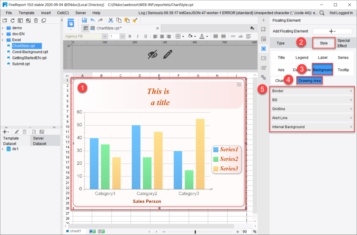The height and width of the screenshot is (235, 357).
Task: Cut the selected content
Action: [111, 20]
